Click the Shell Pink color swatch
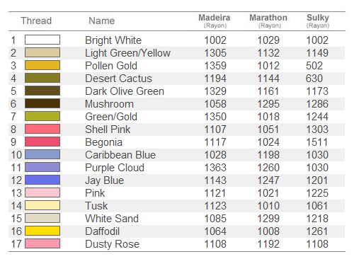This screenshot has width=354, height=259. (x=42, y=129)
